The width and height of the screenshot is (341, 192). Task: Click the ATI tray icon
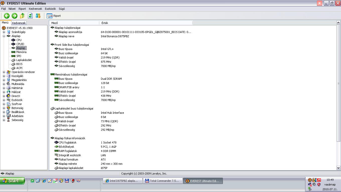pyautogui.click(x=319, y=180)
